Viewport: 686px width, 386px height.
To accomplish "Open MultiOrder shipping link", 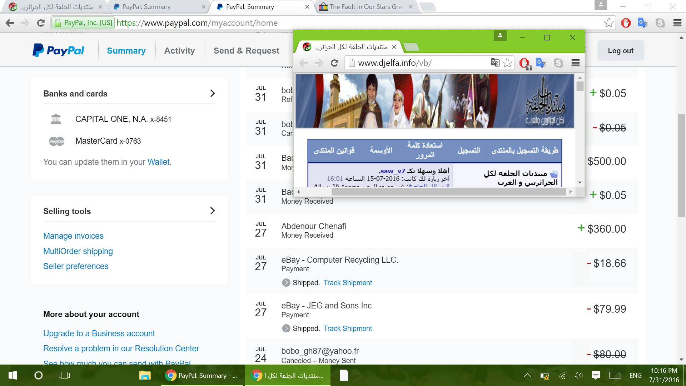I will (78, 251).
